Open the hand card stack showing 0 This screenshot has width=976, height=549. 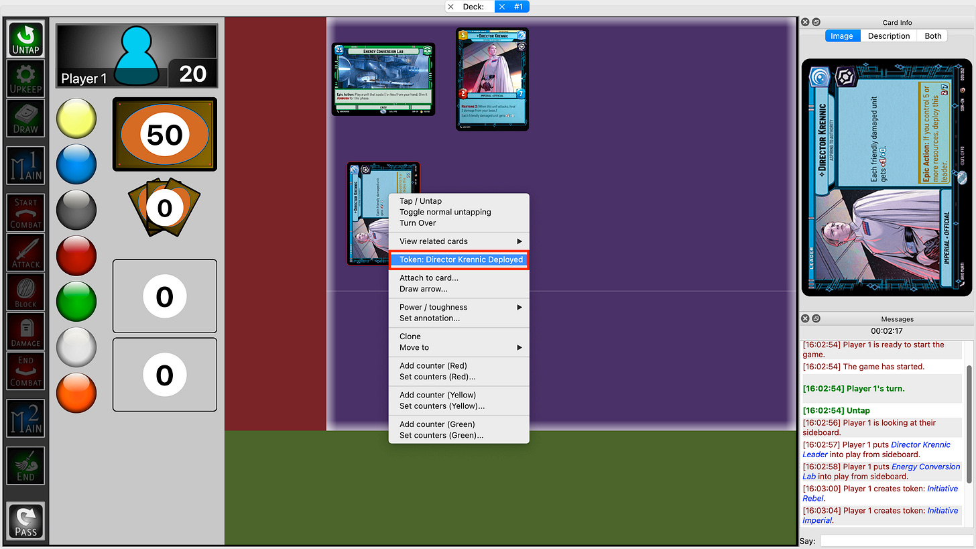click(x=164, y=207)
